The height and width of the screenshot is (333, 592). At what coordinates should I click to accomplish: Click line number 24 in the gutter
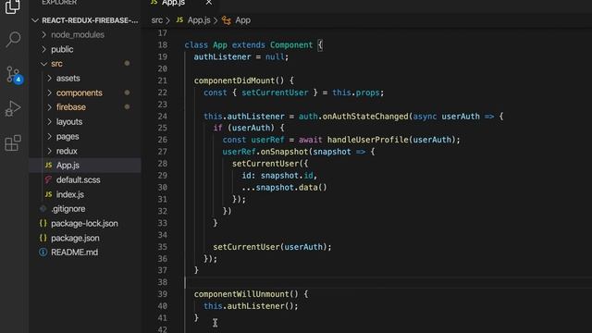coord(163,117)
